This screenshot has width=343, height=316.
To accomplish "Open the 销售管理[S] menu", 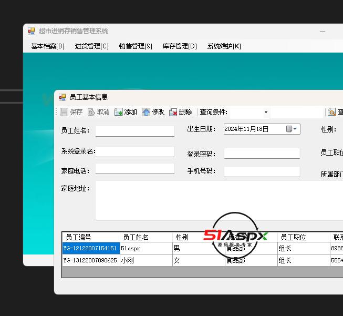I will (x=136, y=46).
